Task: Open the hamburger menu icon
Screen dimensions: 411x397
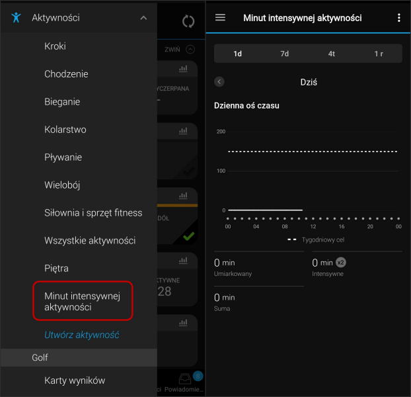Action: (220, 18)
